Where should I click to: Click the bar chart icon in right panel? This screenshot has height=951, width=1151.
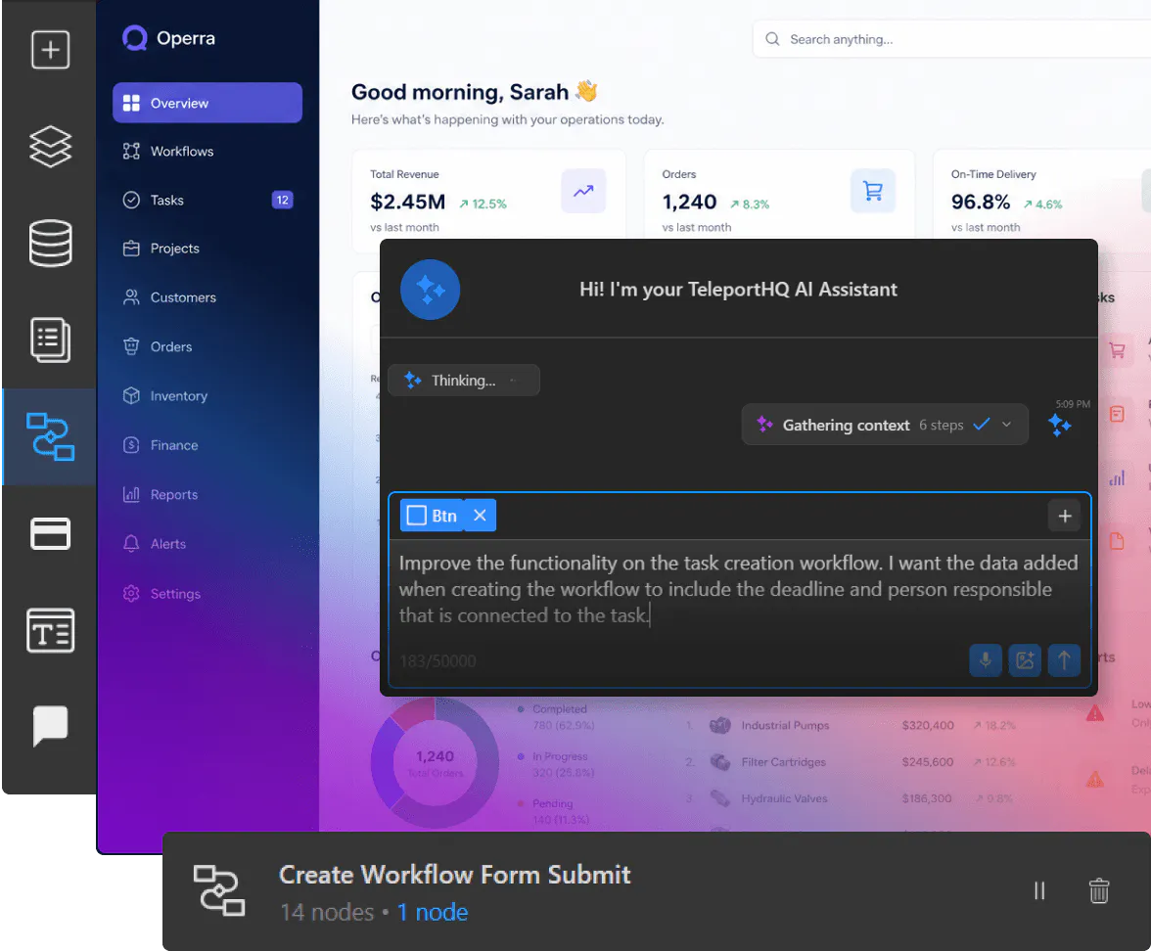coord(1117,478)
